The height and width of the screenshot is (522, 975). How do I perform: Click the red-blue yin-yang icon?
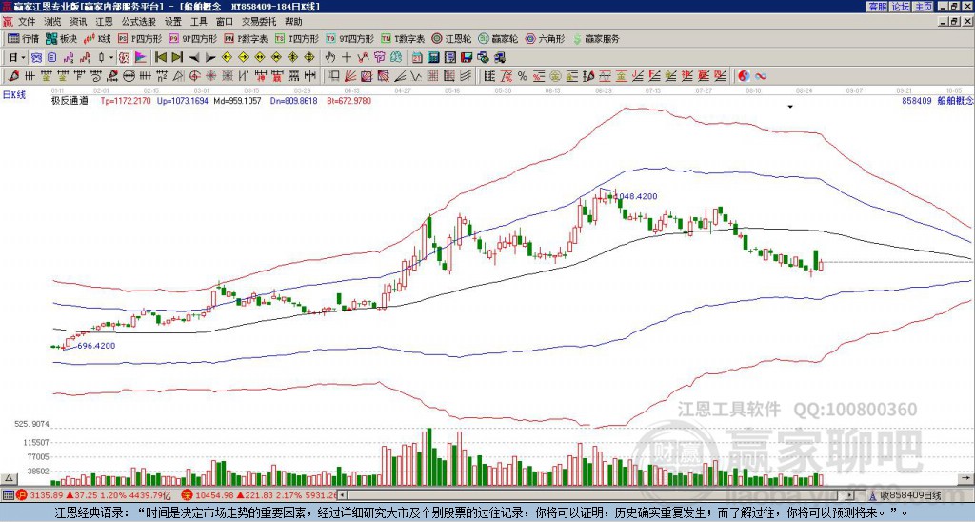[744, 76]
